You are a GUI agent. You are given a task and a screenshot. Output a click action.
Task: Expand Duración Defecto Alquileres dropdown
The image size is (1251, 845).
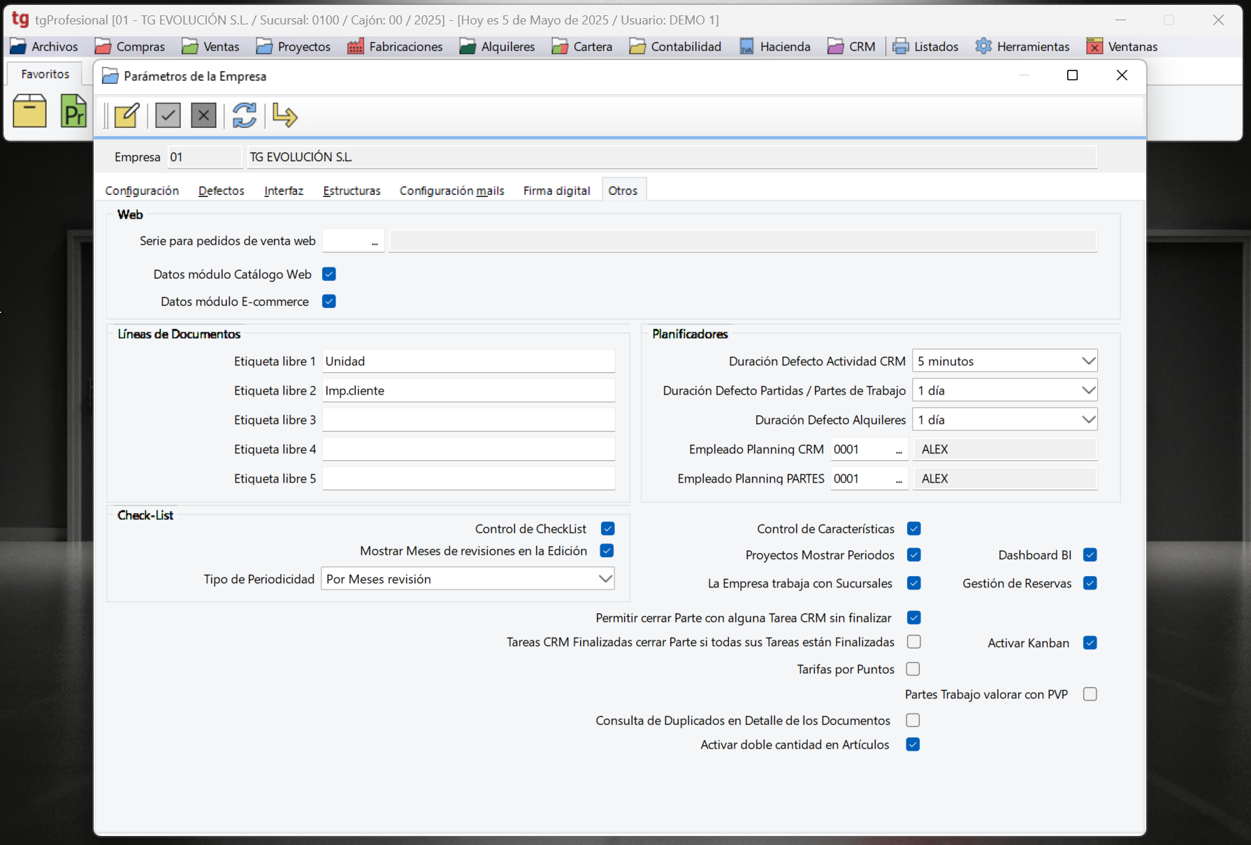click(x=1005, y=420)
